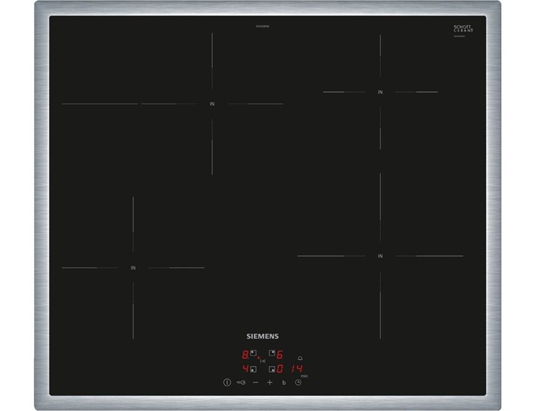Click the SCHOTT CERAN logo

click(462, 29)
